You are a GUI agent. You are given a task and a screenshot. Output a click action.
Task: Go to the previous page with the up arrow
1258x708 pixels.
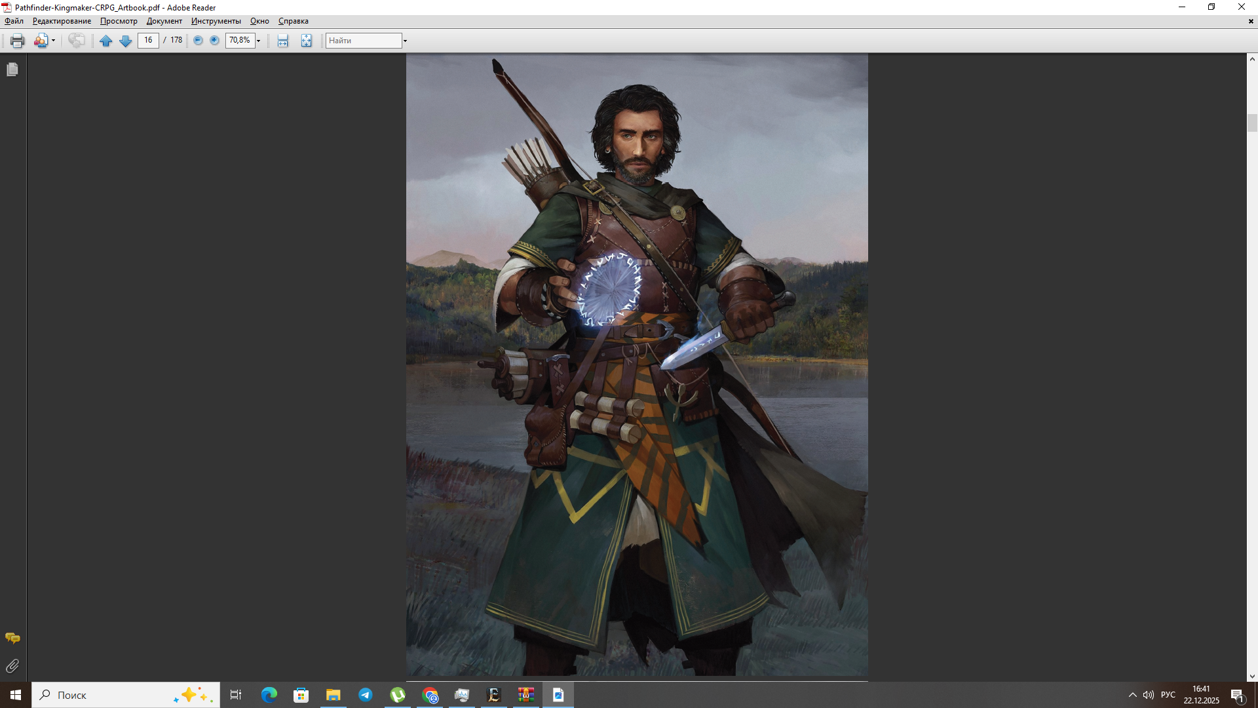point(105,41)
